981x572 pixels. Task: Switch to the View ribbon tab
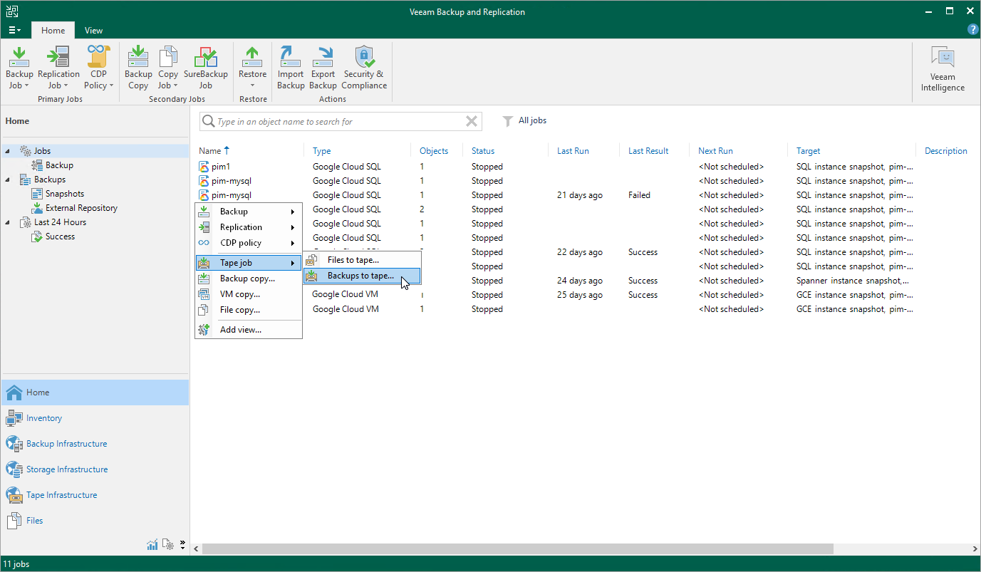coord(93,31)
